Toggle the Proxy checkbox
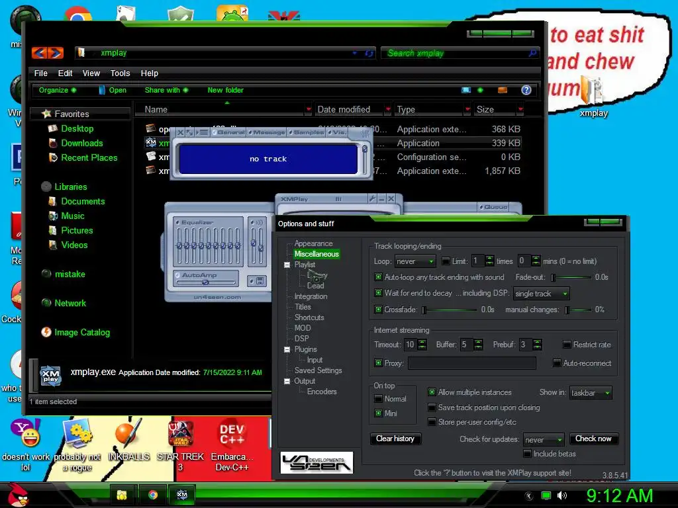Screen dimensions: 678x508 378,363
